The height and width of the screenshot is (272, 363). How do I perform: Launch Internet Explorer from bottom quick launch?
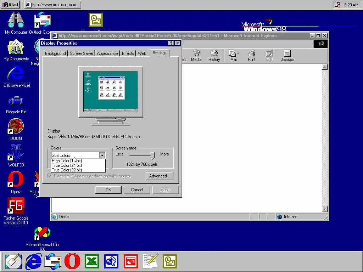(x=34, y=261)
